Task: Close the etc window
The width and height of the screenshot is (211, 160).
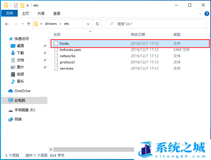Action: pos(203,5)
